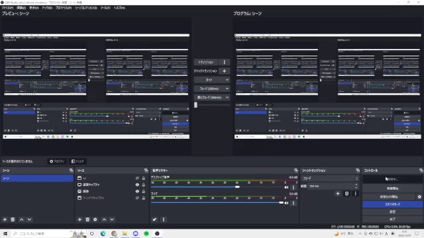Click the desktop audio volume slider handle
Screen dimensions: 424x238
coord(237,187)
